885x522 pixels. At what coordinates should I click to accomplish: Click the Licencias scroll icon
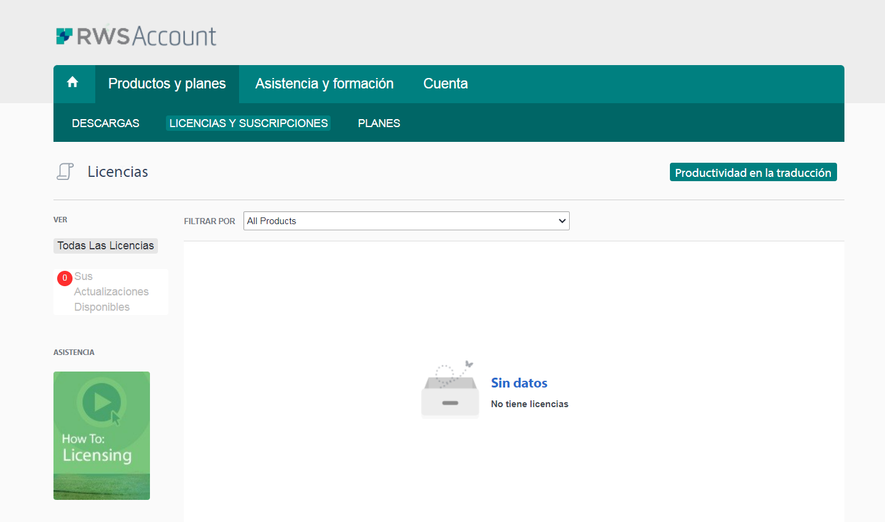[x=65, y=171]
